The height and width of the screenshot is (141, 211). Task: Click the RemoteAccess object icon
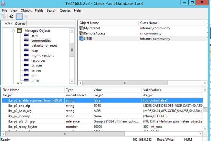click(x=81, y=33)
